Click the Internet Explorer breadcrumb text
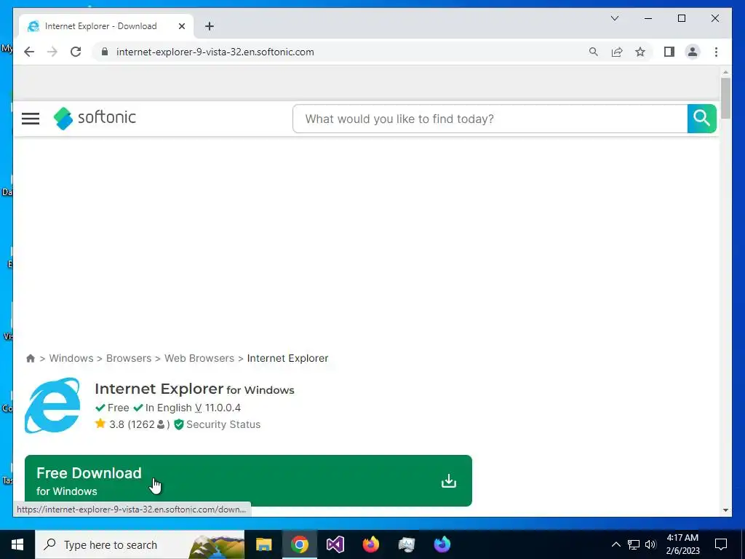Image resolution: width=745 pixels, height=559 pixels. tap(287, 358)
